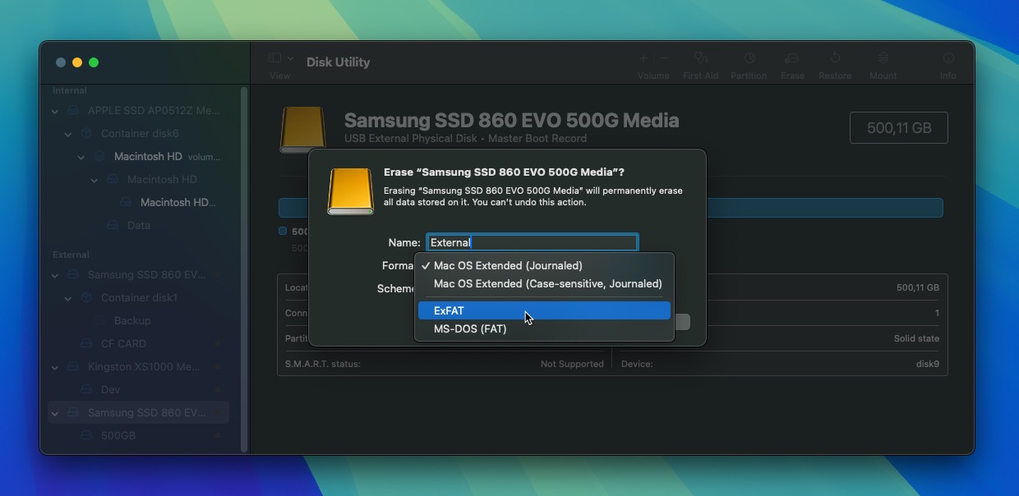Collapse the APPLE SSD AP0512Z Media disk

click(x=55, y=111)
